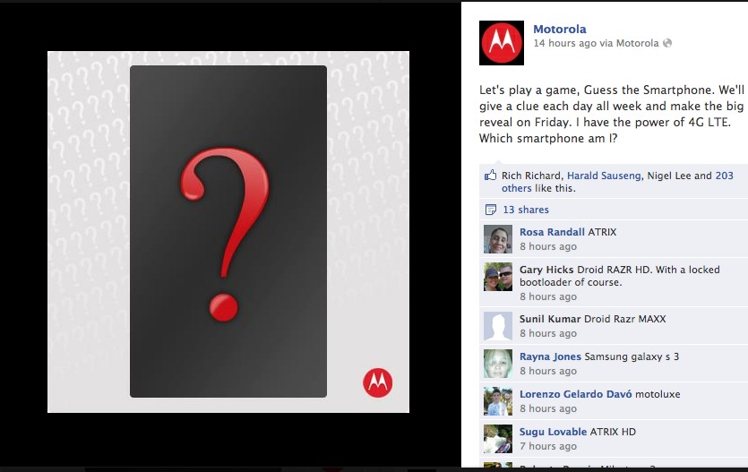The image size is (748, 472).
Task: View the 203 others who liked
Action: click(x=617, y=182)
